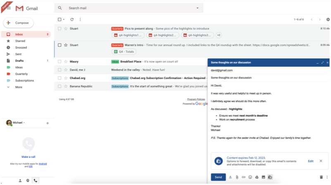Expand the More labels section
The image size is (331, 185).
tap(19, 87)
